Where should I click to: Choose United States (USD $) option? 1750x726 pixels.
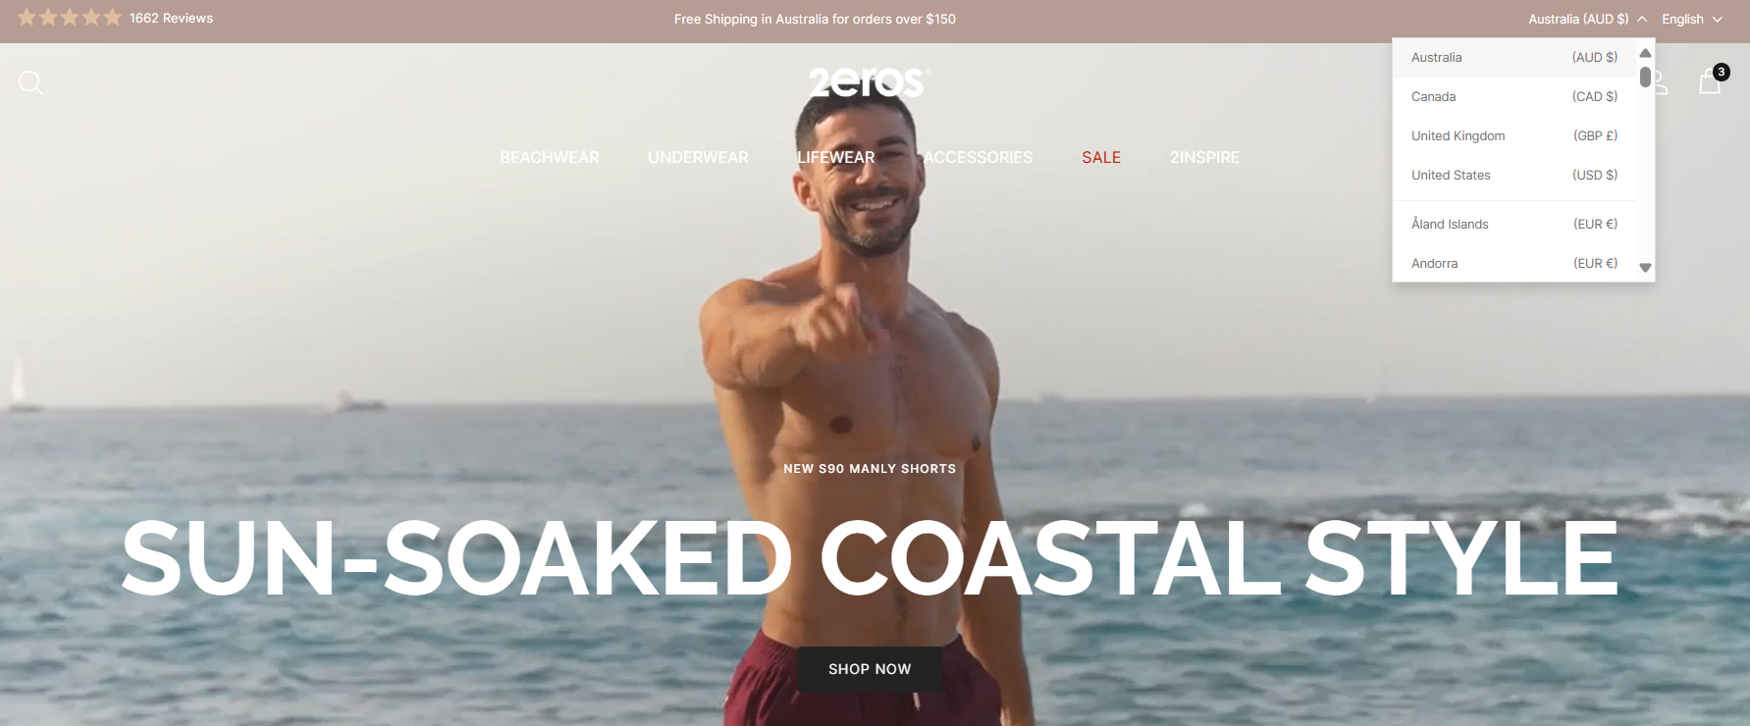click(1514, 175)
